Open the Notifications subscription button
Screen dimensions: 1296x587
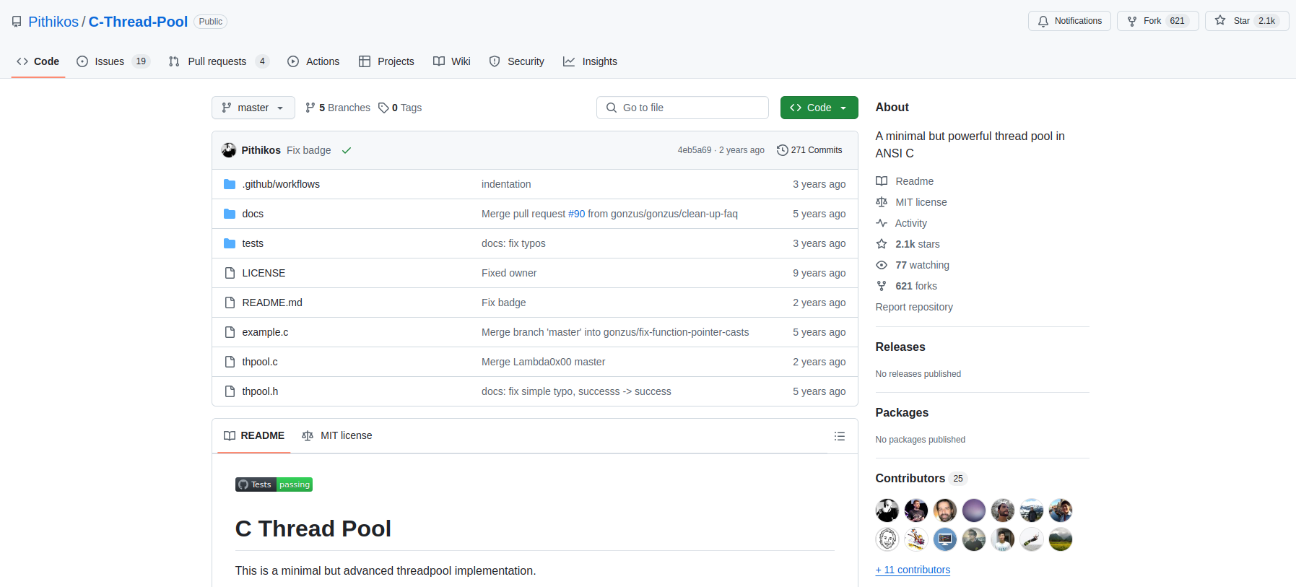1069,21
